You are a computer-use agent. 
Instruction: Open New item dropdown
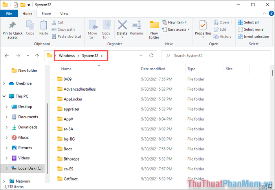(x=174, y=22)
